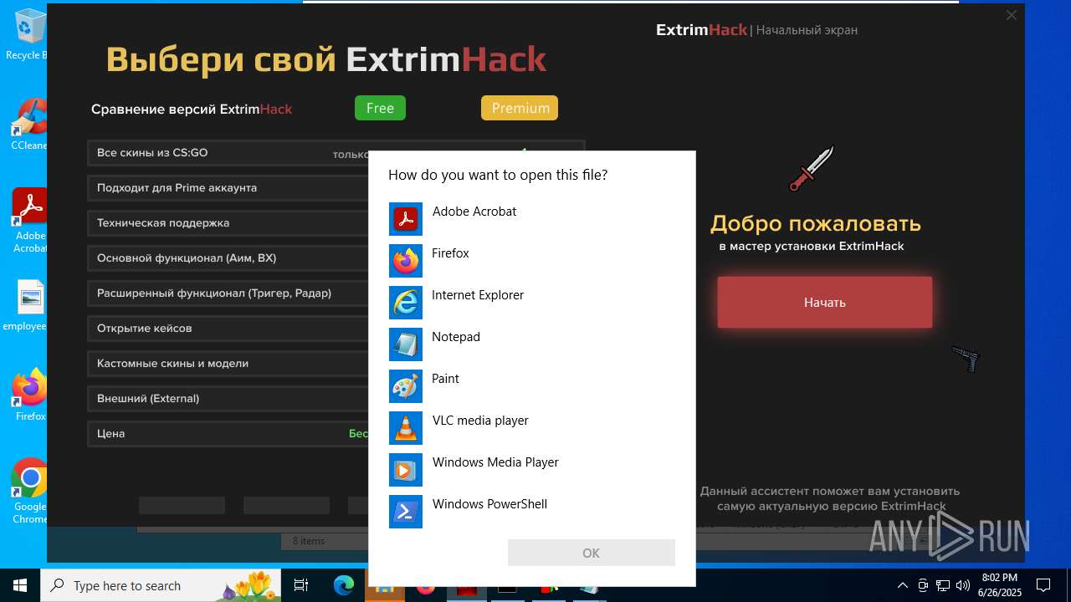1071x602 pixels.
Task: Open the taskbar clock and date
Action: [x=999, y=585]
